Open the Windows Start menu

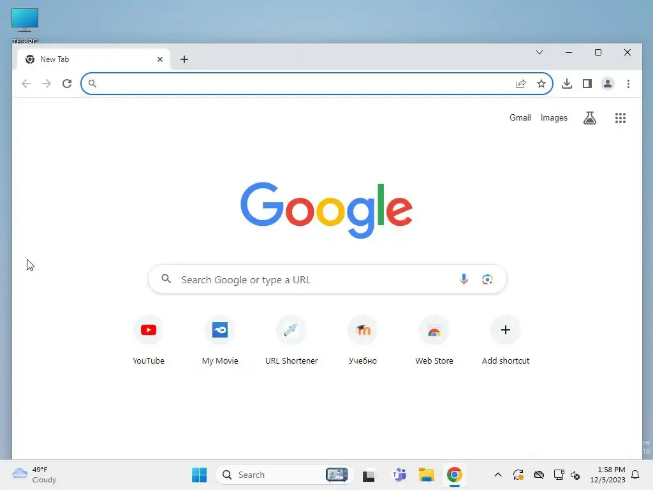(199, 475)
